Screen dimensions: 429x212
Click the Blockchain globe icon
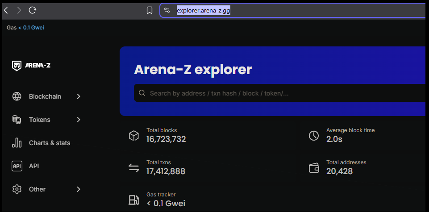(x=17, y=96)
